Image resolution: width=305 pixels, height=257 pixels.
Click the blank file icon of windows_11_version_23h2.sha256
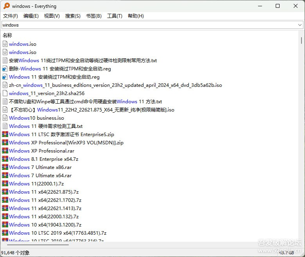[5, 93]
